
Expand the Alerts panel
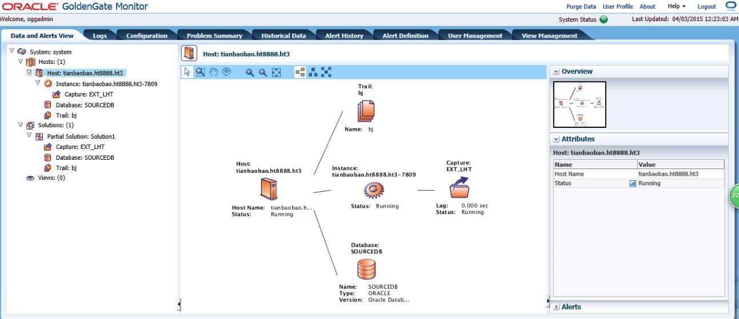tap(556, 307)
